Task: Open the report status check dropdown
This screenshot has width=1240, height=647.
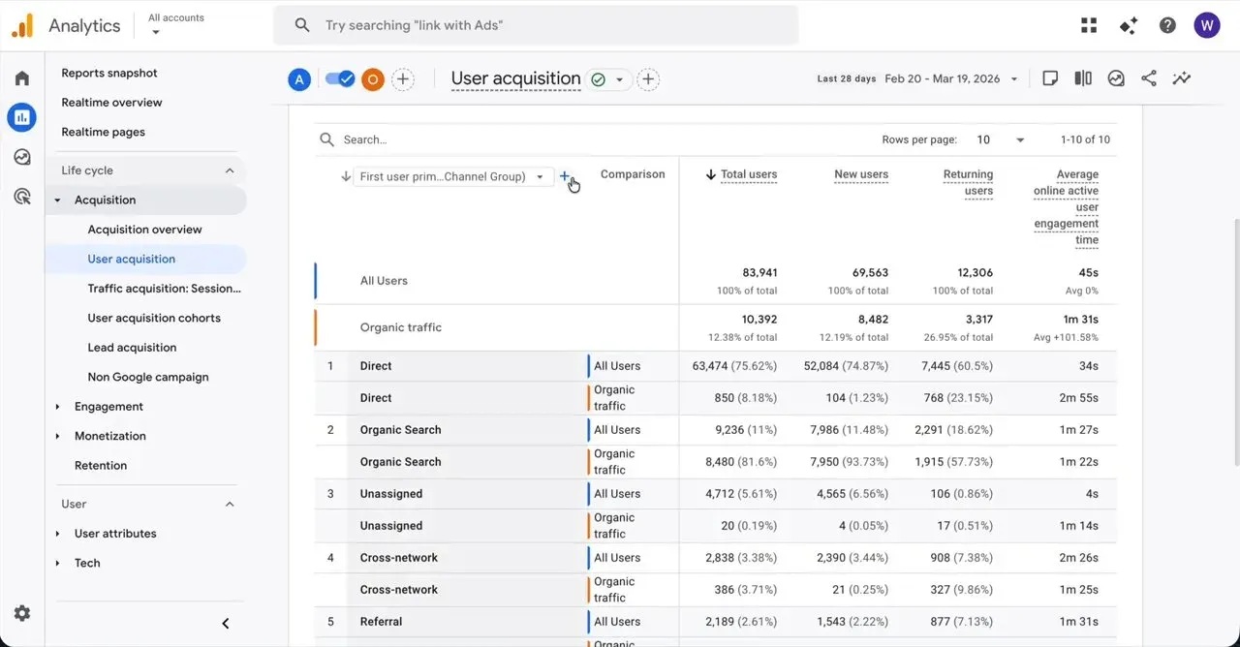Action: click(609, 79)
